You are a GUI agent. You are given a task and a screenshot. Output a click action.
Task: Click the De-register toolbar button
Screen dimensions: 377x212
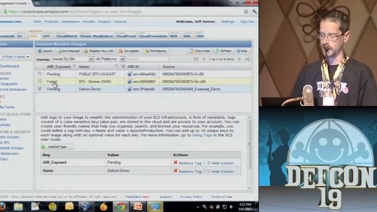click(129, 51)
